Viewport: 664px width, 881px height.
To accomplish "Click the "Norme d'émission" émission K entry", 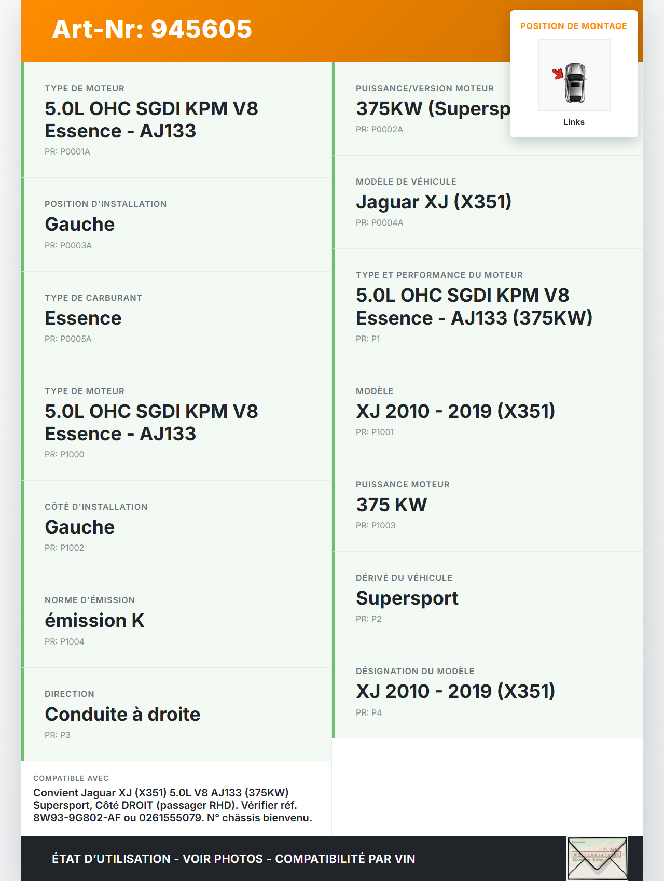I will pos(176,621).
